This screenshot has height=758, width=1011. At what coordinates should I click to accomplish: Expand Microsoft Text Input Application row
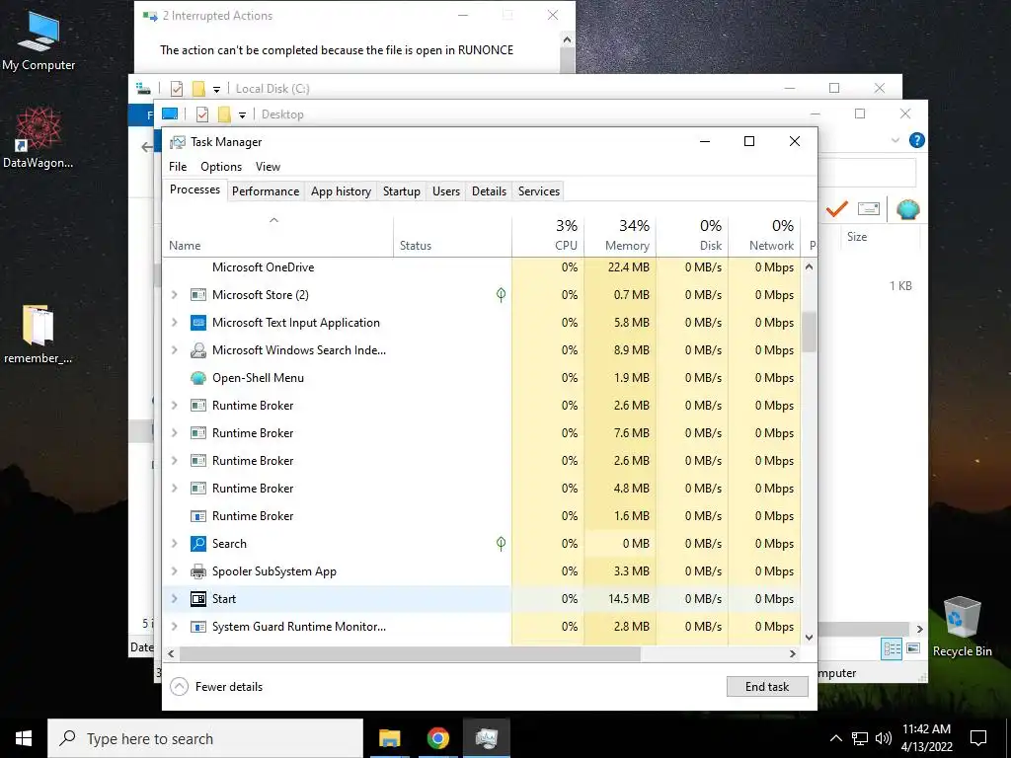[x=174, y=323]
